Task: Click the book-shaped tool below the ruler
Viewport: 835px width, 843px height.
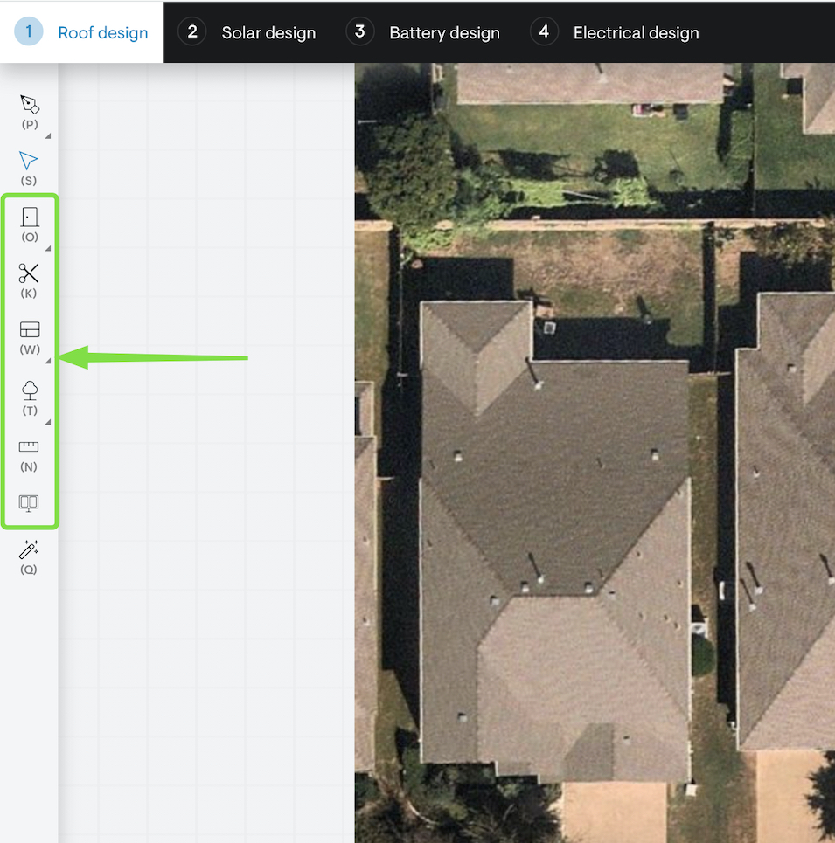Action: pos(29,503)
